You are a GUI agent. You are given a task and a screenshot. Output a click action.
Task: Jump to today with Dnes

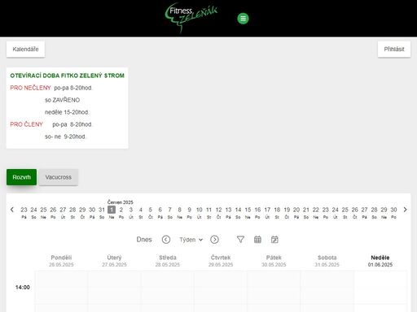point(144,240)
